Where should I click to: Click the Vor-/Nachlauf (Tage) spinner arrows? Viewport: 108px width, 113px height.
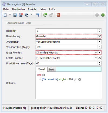(x=100, y=47)
